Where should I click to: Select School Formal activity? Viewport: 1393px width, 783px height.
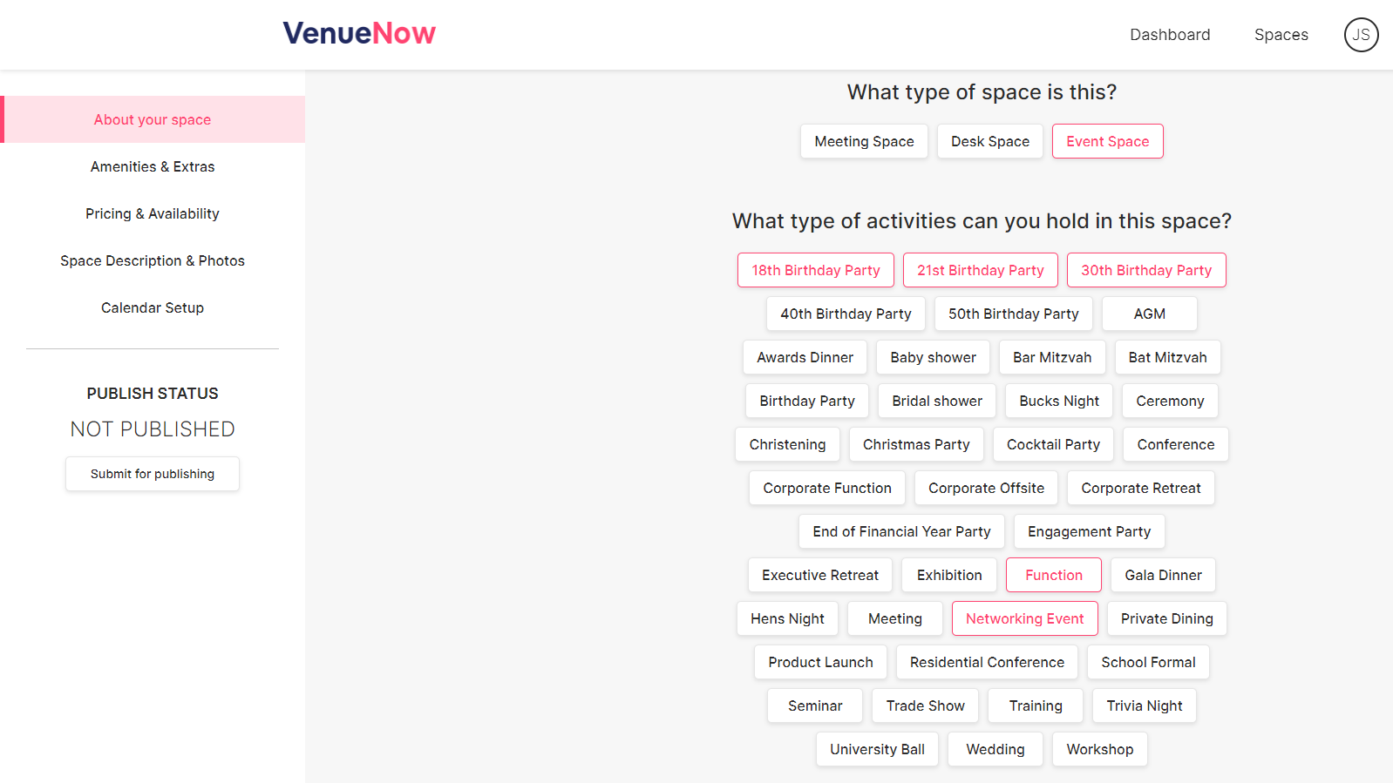pos(1148,662)
